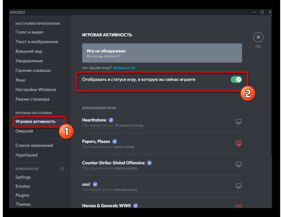This screenshot has height=217, width=281.
Task: Select 'Игровая активность' in sidebar
Action: (x=36, y=121)
